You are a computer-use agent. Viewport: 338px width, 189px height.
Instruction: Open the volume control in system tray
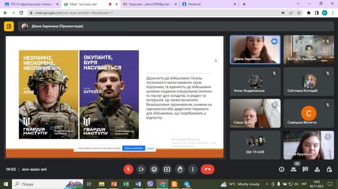297,184
